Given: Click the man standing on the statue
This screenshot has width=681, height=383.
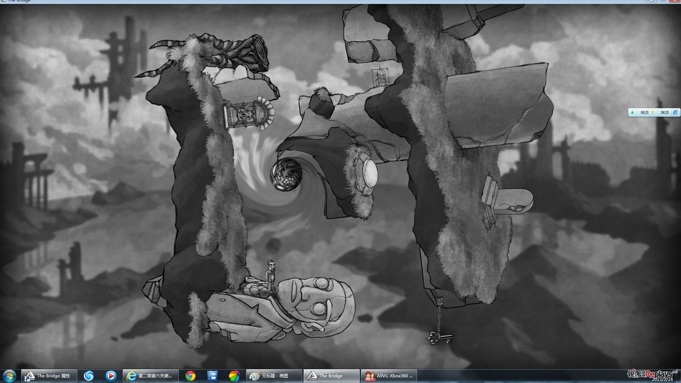Looking at the screenshot, I should click(x=271, y=276).
